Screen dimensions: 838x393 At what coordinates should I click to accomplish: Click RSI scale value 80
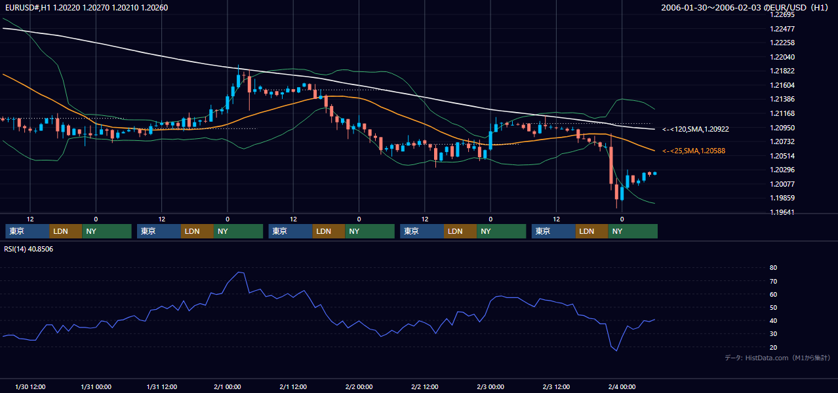[773, 268]
